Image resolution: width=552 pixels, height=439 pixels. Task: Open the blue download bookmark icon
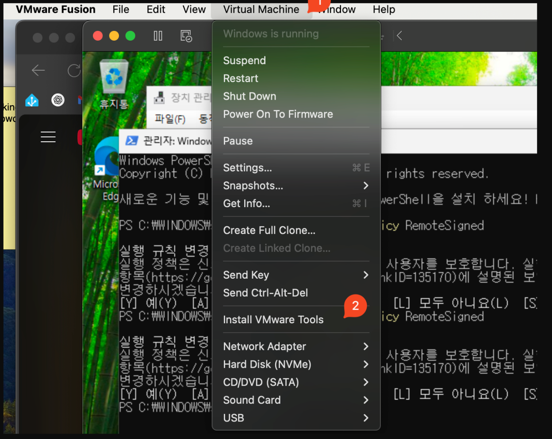pos(32,100)
